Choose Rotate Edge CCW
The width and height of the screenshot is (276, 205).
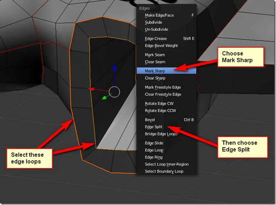(167, 111)
